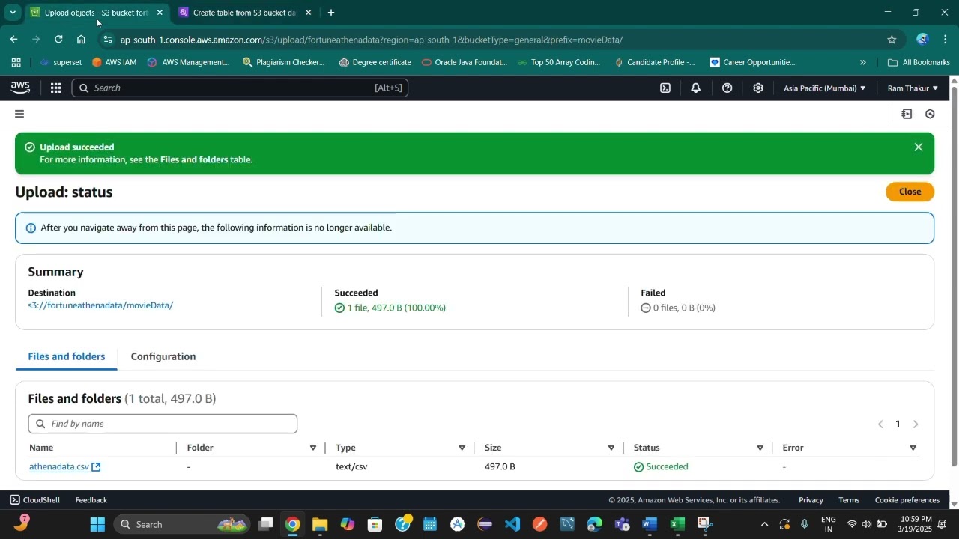Click the Windows Start button
The width and height of the screenshot is (959, 539).
click(x=97, y=524)
